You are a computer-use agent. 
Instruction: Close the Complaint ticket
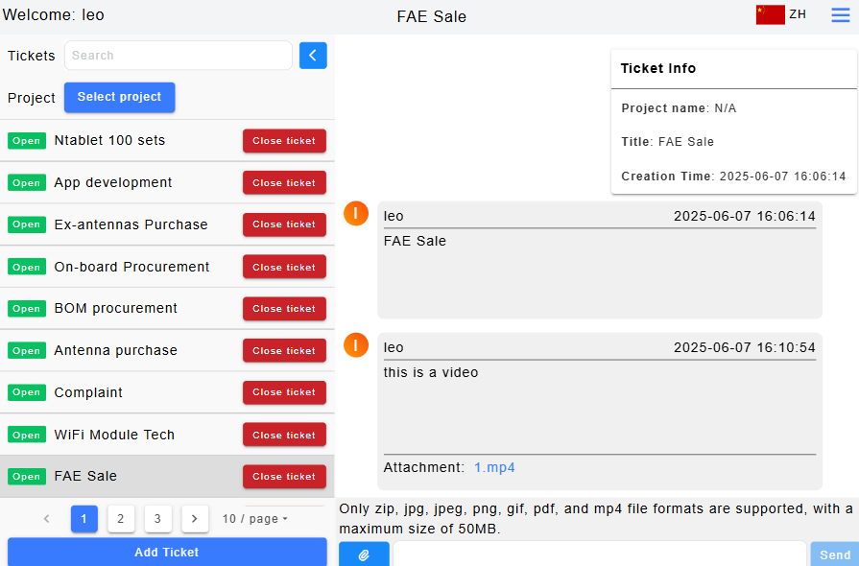(284, 392)
